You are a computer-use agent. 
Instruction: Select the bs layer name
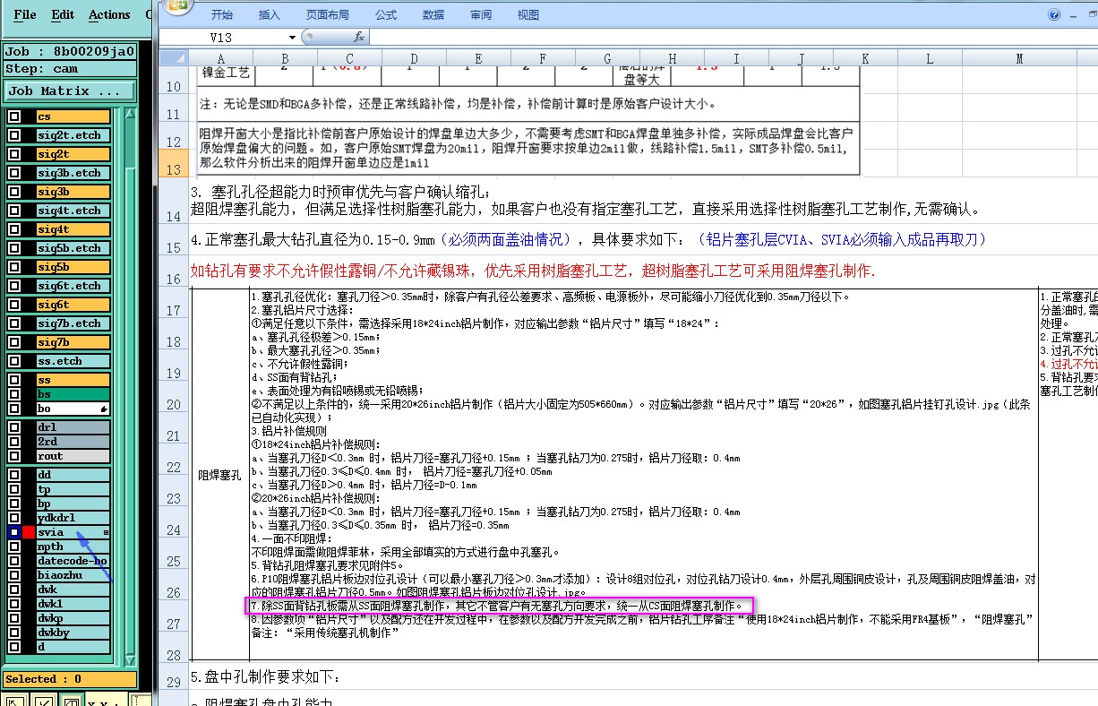[x=73, y=394]
